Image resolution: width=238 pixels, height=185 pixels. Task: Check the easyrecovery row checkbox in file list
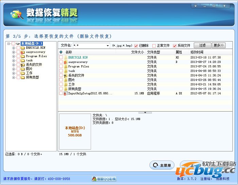(x=61, y=62)
